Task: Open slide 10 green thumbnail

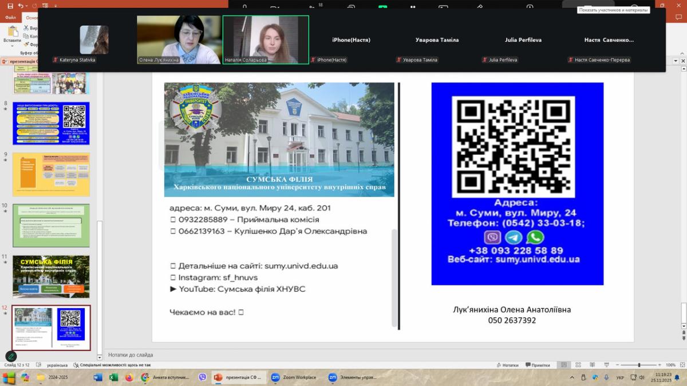Action: click(x=51, y=225)
